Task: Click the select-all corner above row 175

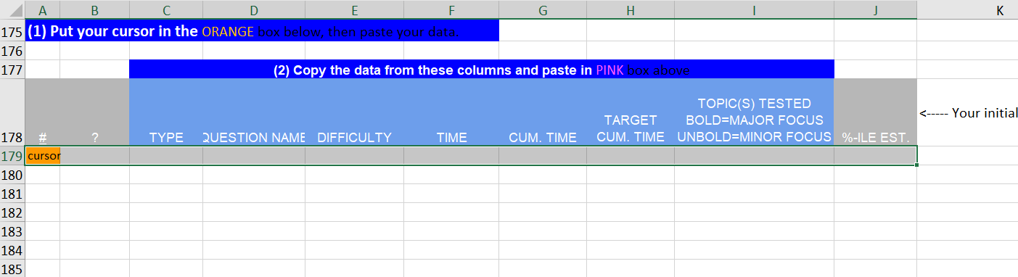Action: point(12,10)
